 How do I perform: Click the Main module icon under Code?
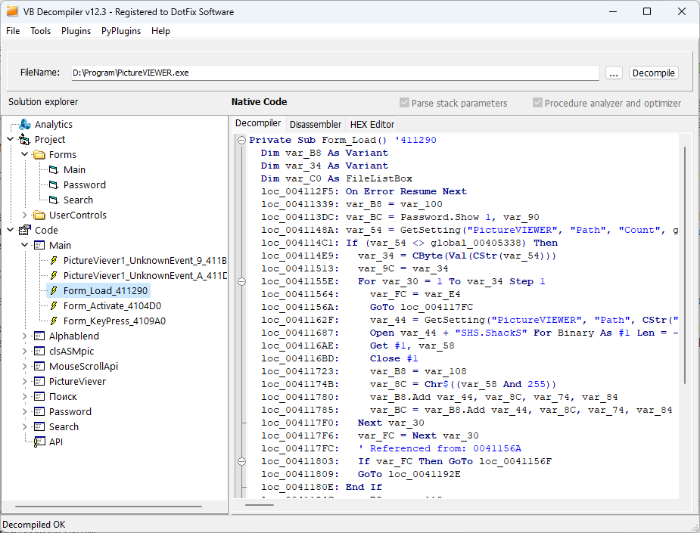click(39, 245)
